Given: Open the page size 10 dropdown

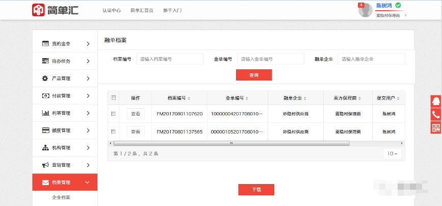Looking at the screenshot, I should click(392, 153).
